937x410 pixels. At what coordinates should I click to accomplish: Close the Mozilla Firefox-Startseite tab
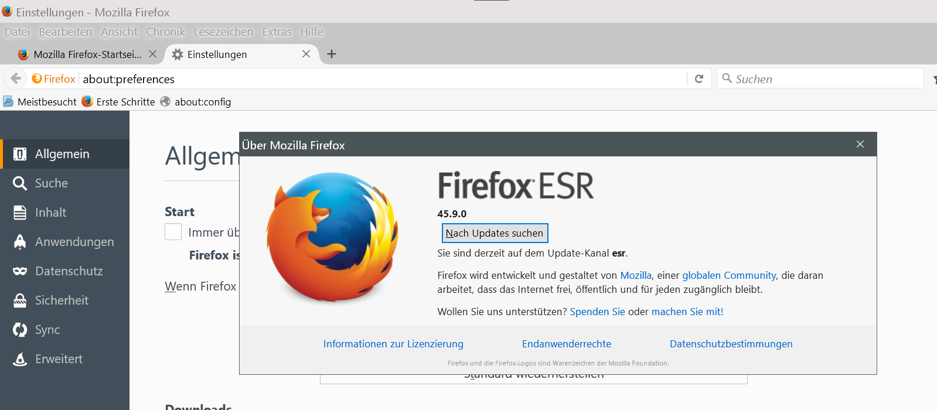(x=152, y=54)
